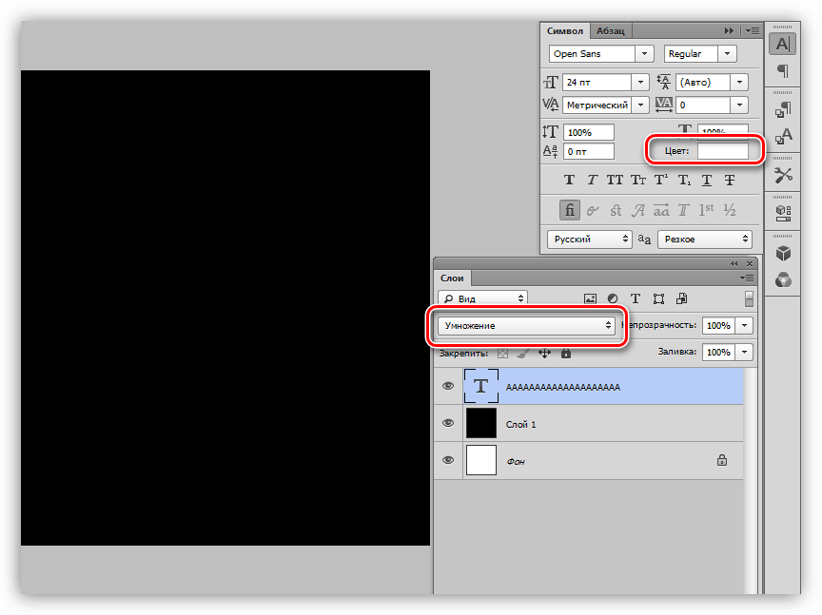
Task: Apply Strikethrough text style
Action: (729, 181)
